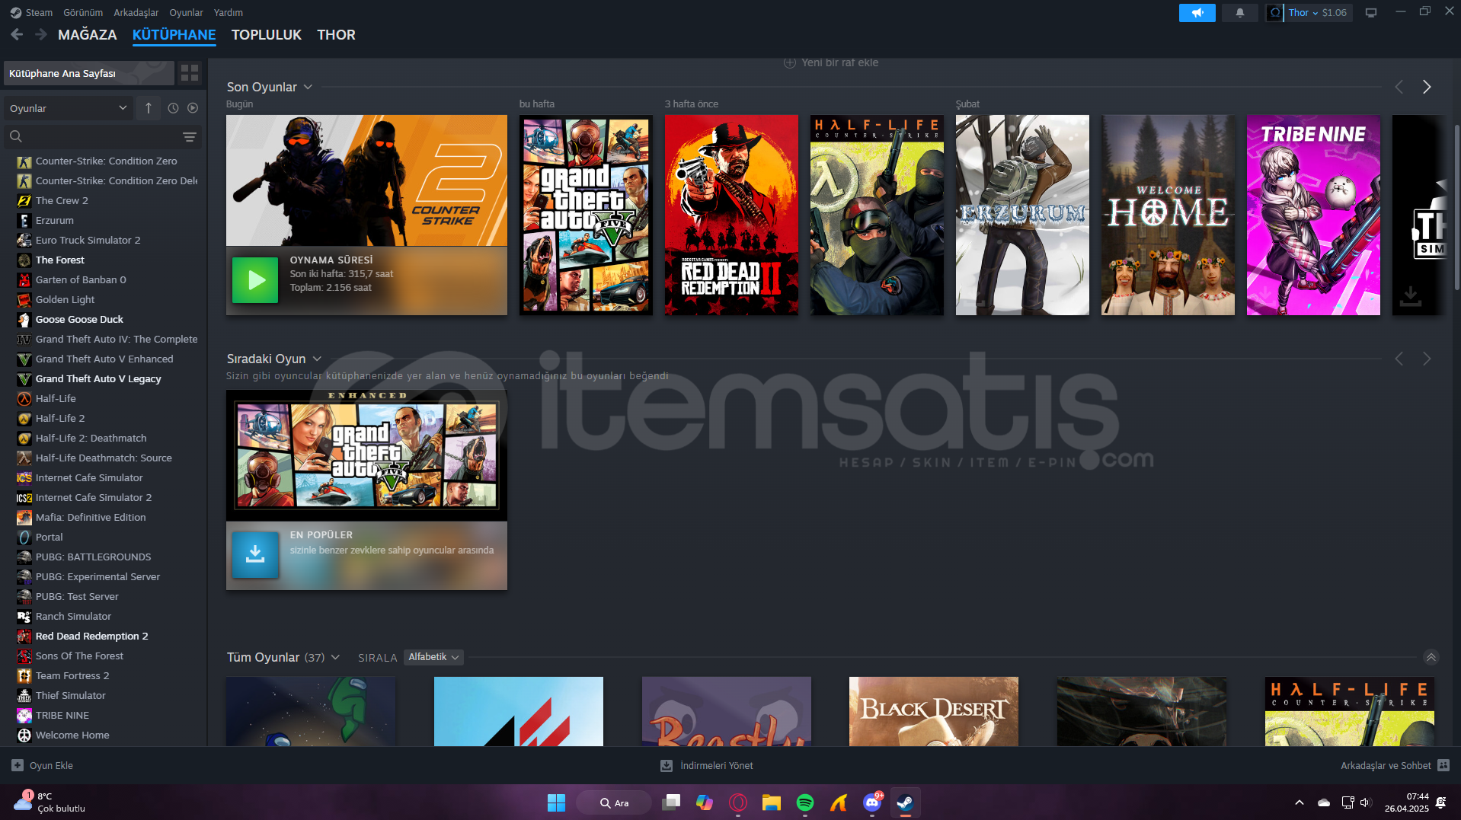Image resolution: width=1461 pixels, height=820 pixels.
Task: Click the plus icon for Oyun Ekle
Action: (18, 765)
